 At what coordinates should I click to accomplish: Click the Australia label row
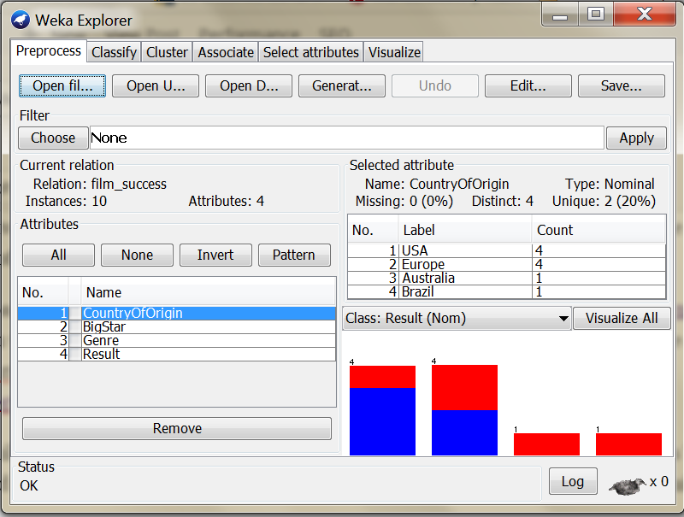506,278
